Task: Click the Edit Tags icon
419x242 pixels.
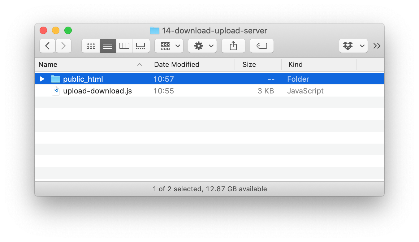Action: click(x=261, y=46)
